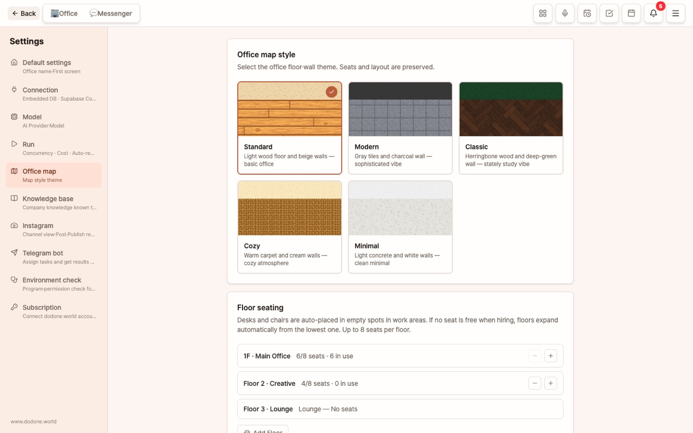The image size is (693, 433).
Task: Open the www.dodone.world link
Action: click(x=34, y=422)
